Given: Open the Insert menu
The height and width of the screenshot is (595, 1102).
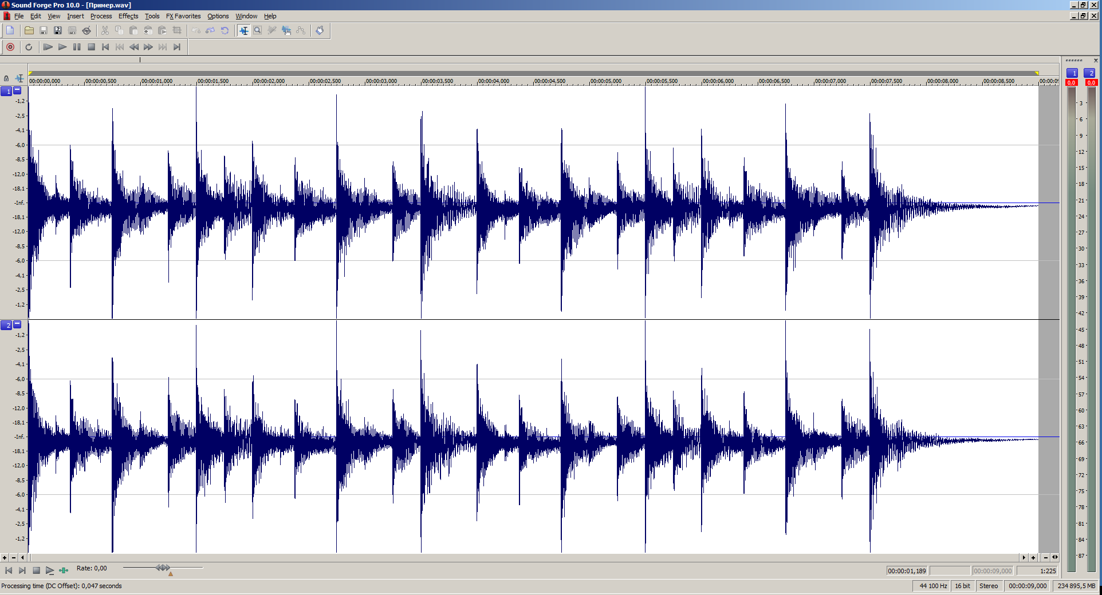Looking at the screenshot, I should [x=75, y=16].
